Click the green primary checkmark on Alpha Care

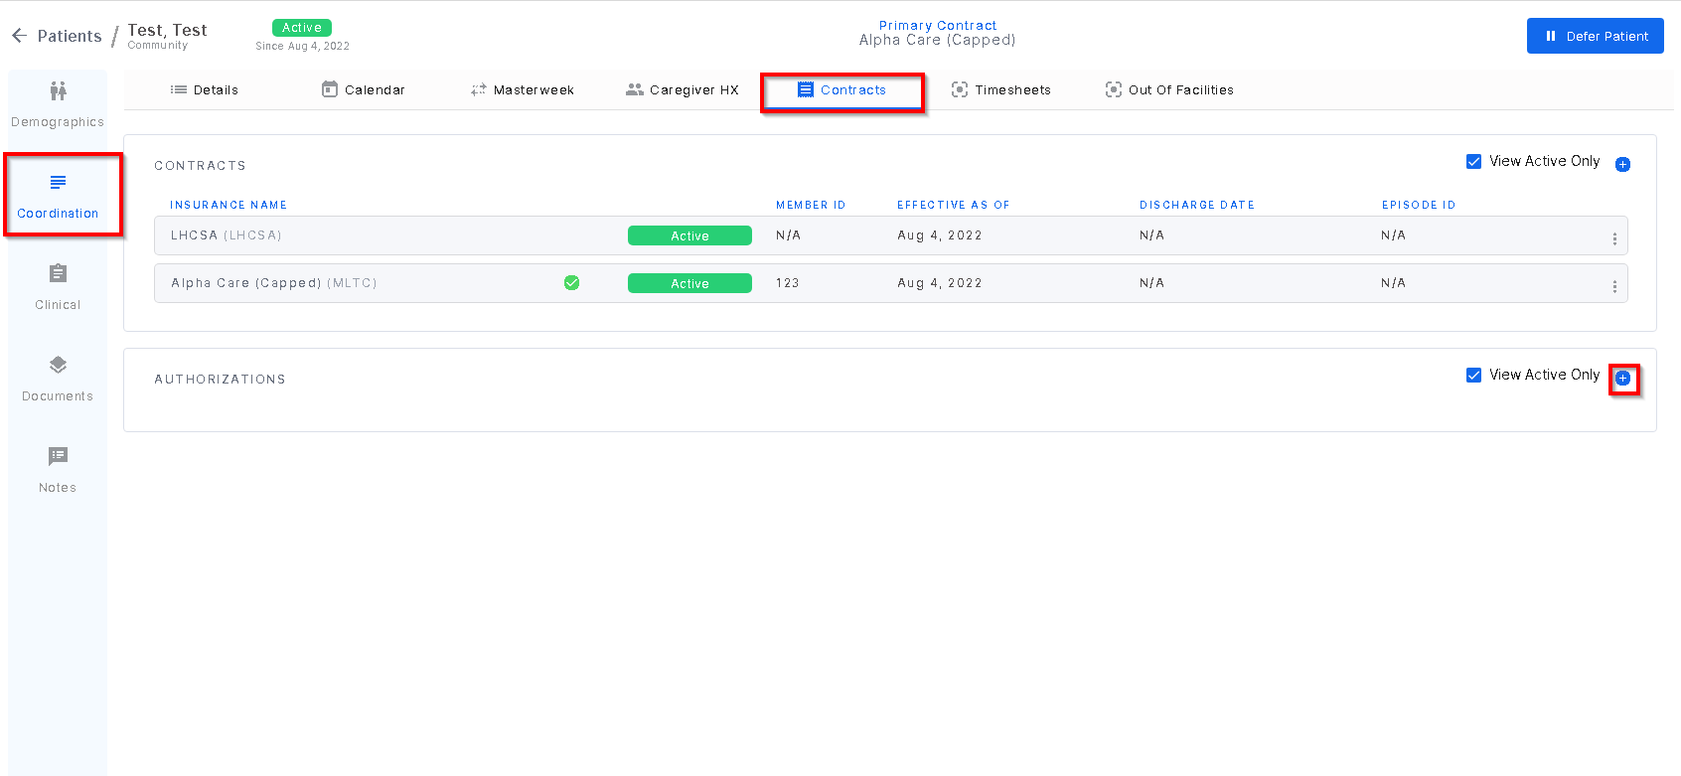(572, 282)
